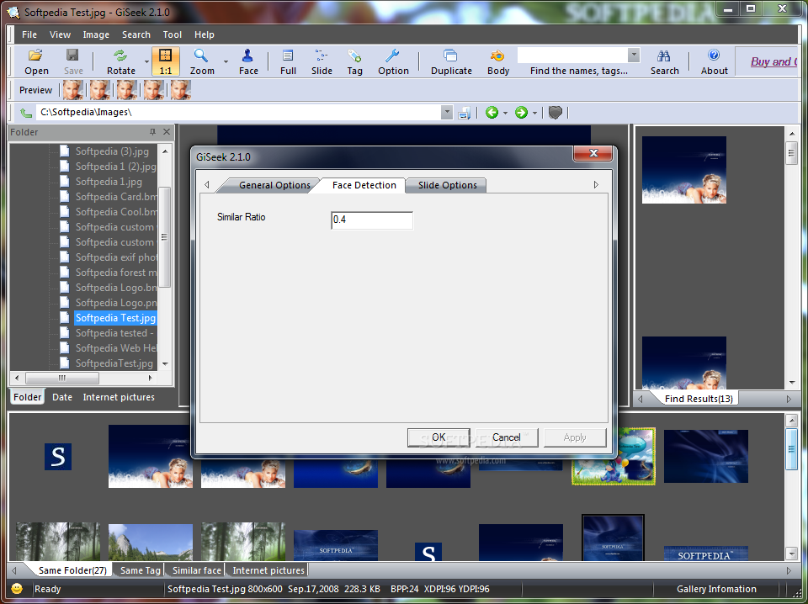The width and height of the screenshot is (808, 604).
Task: Click Gallery Infomation in status bar
Action: pos(716,589)
